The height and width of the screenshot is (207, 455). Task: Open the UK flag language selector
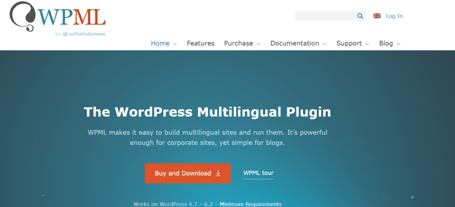coord(377,16)
